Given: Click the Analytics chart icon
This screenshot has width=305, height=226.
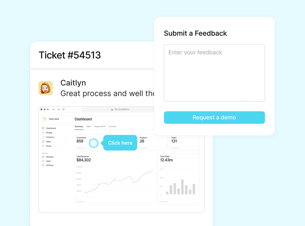Looking at the screenshot, I should [x=43, y=137].
